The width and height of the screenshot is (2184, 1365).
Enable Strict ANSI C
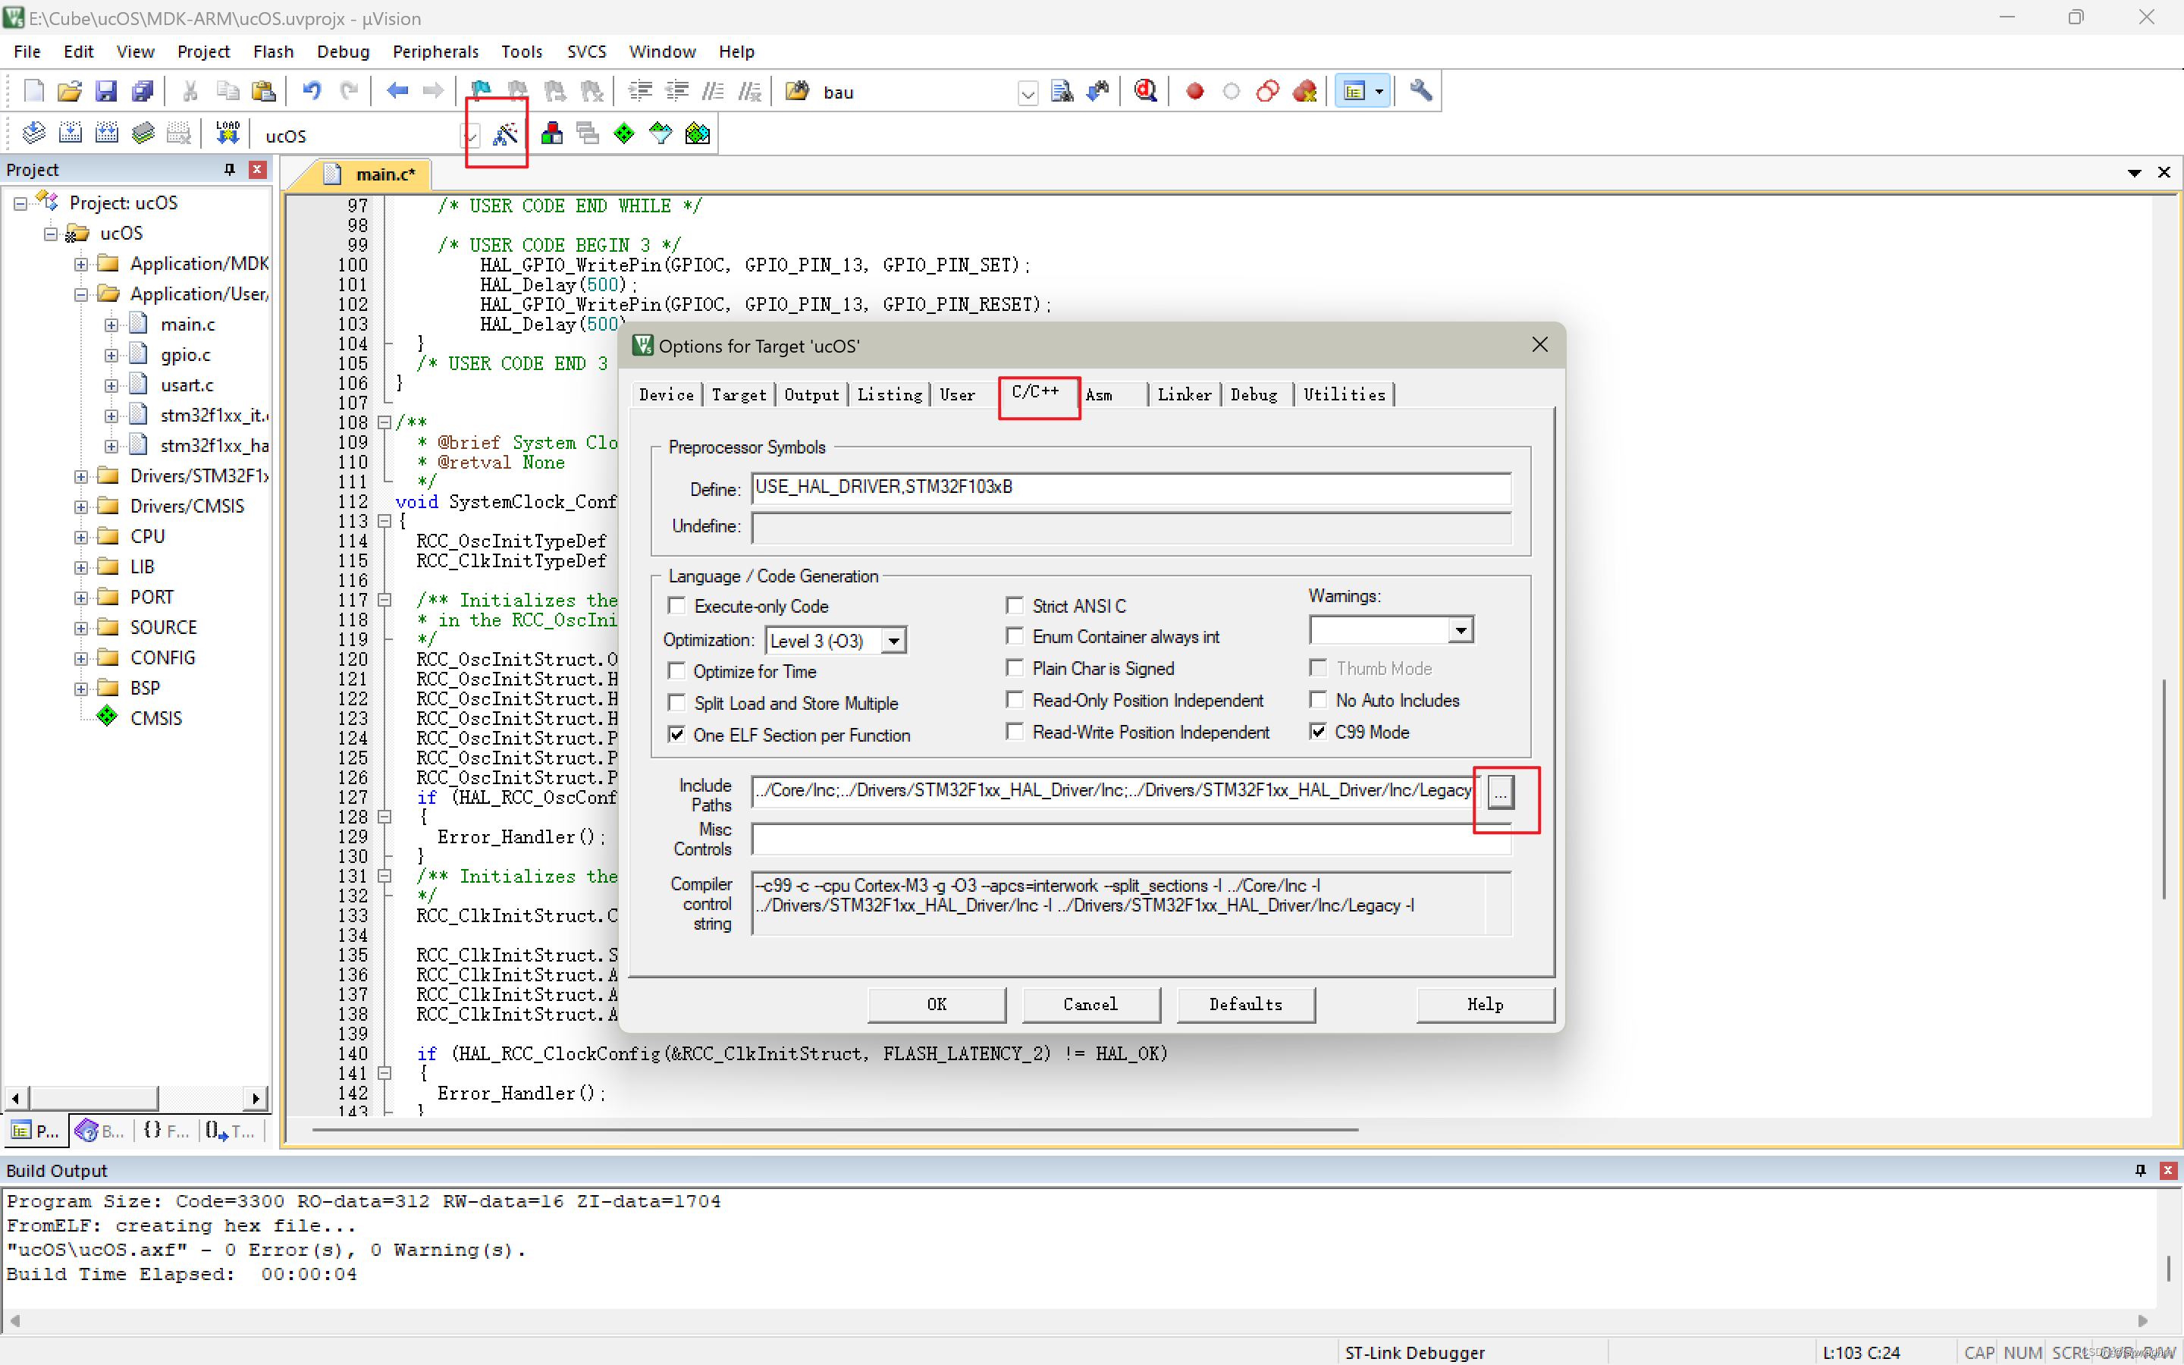click(1015, 606)
